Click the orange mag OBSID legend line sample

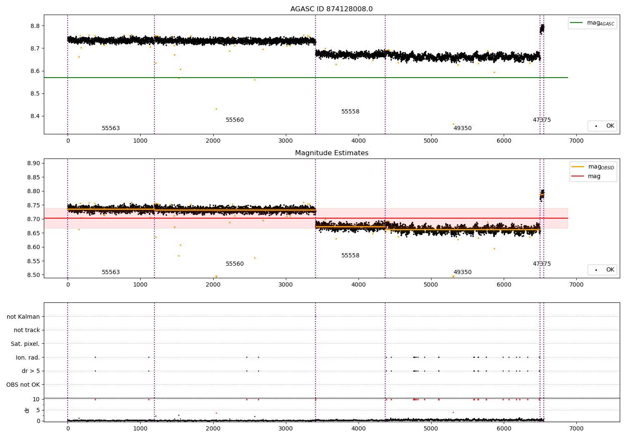578,167
